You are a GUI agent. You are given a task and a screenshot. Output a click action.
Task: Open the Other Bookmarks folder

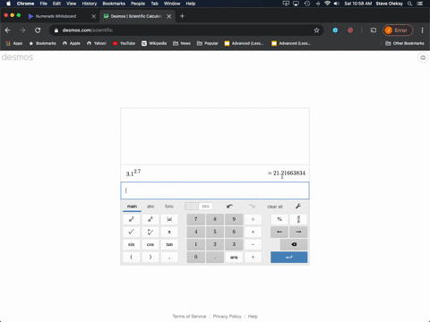point(405,43)
